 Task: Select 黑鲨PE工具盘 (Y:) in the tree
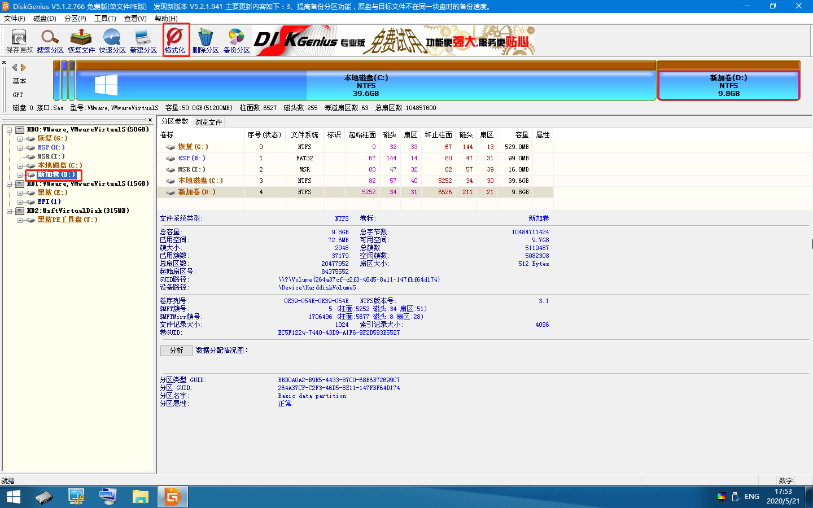point(67,220)
